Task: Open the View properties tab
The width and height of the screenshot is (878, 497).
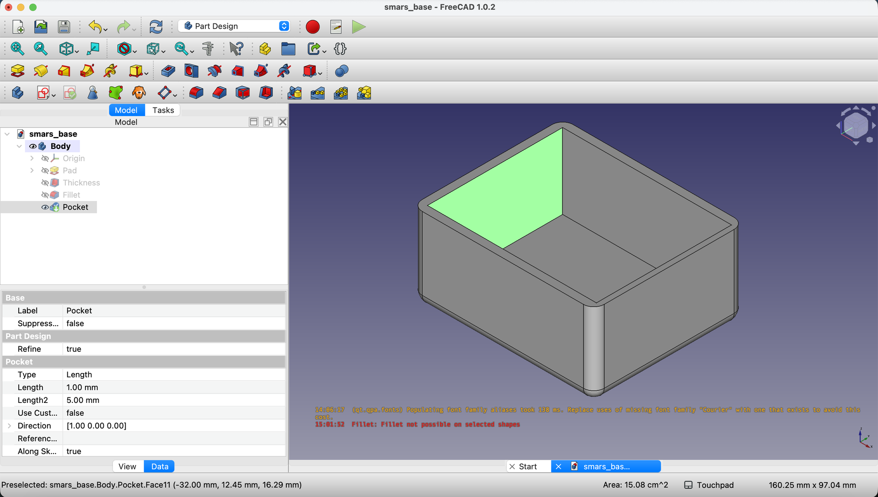Action: [127, 466]
